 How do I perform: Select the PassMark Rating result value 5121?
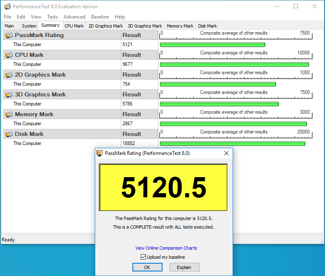[x=127, y=44]
